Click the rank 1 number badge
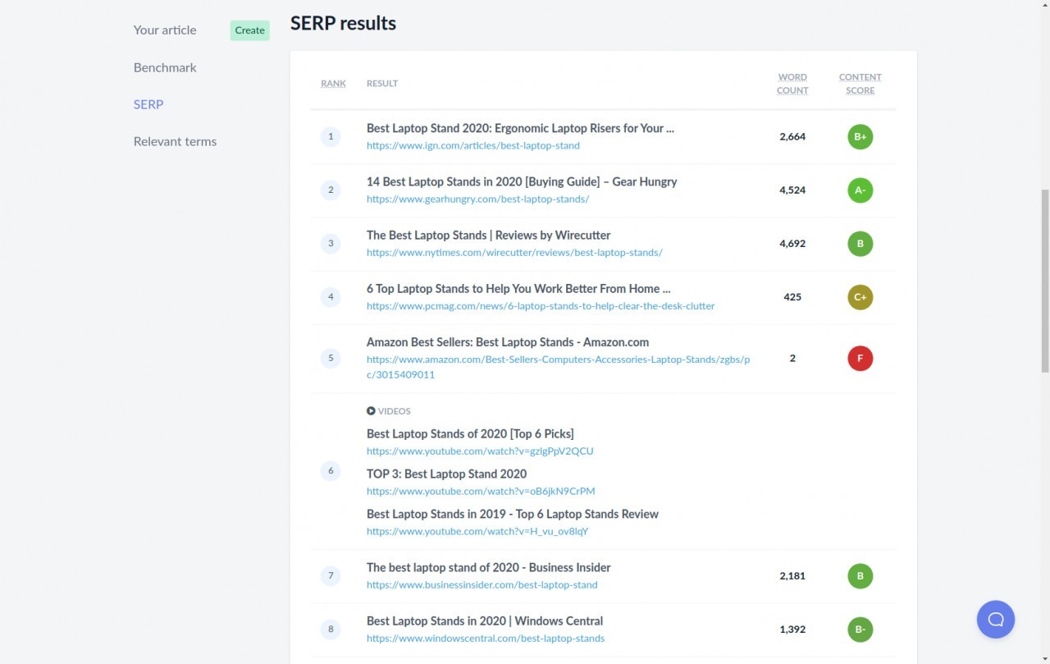Screen dimensions: 1050x664 tap(331, 136)
